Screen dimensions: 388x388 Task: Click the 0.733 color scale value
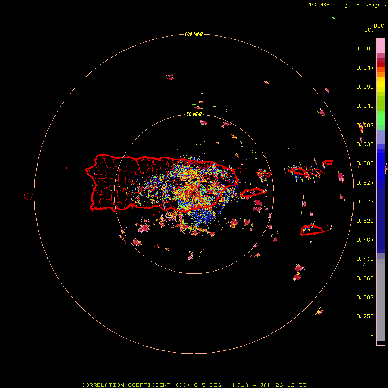[365, 144]
